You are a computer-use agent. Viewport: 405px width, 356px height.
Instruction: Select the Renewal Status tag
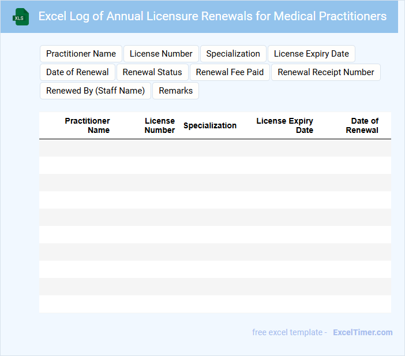tap(152, 72)
